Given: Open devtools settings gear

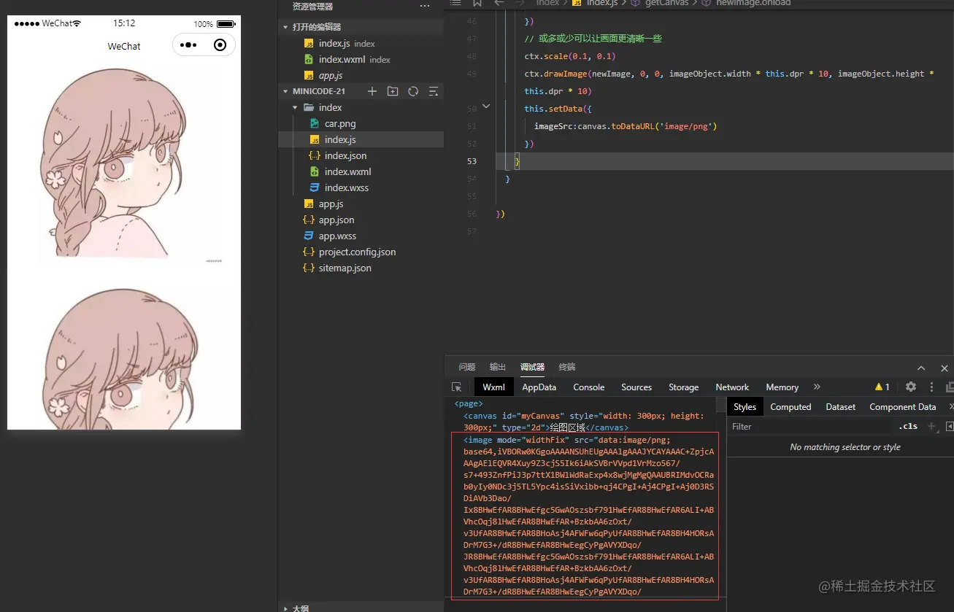Looking at the screenshot, I should pos(911,387).
